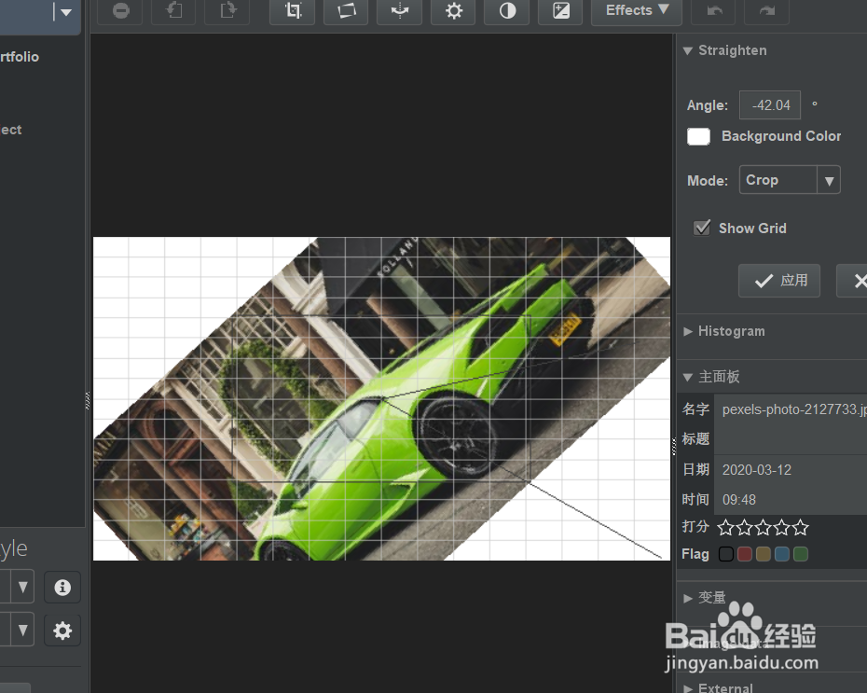This screenshot has height=693, width=867.
Task: Set rating to one star
Action: (725, 528)
